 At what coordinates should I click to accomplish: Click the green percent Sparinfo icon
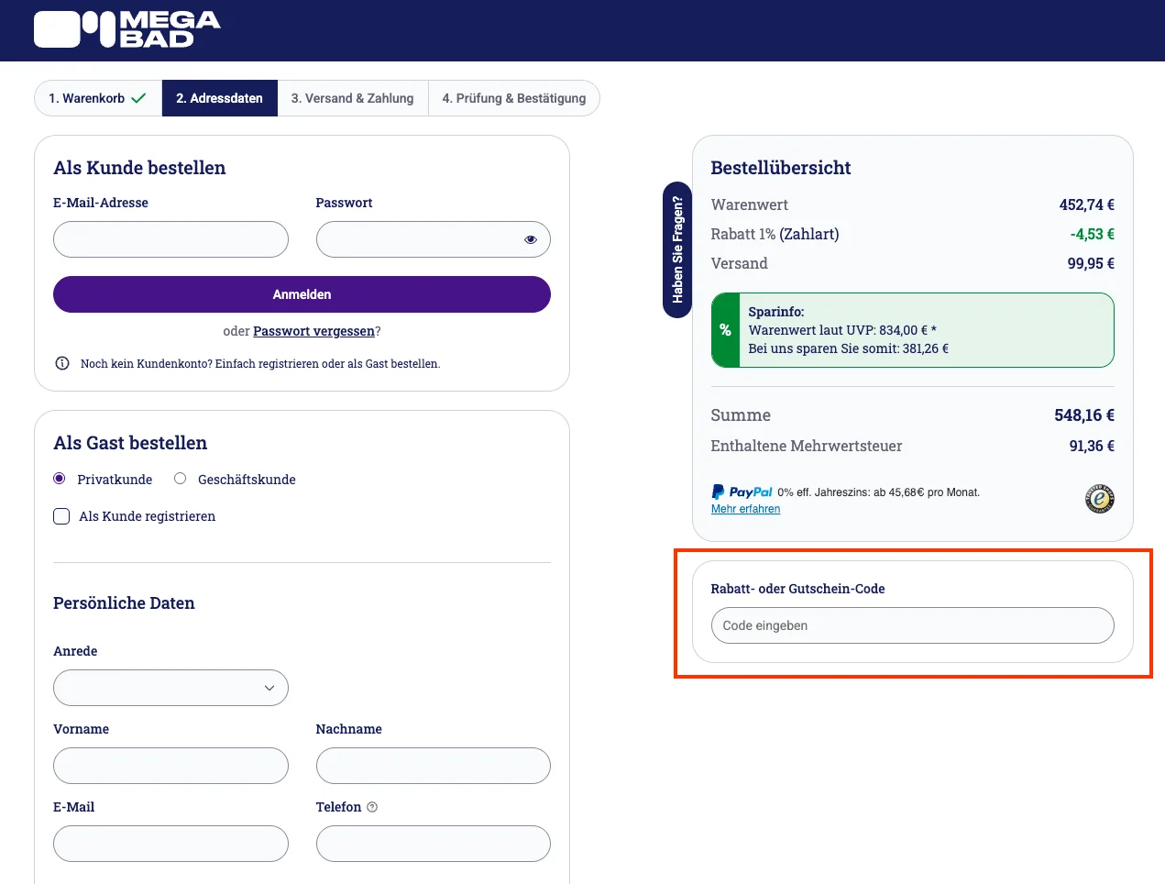click(725, 330)
